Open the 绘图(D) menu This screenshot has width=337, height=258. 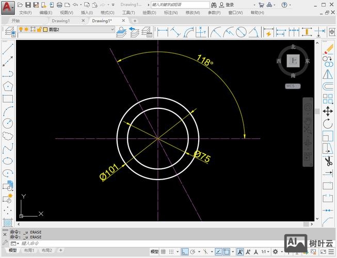pyautogui.click(x=149, y=12)
